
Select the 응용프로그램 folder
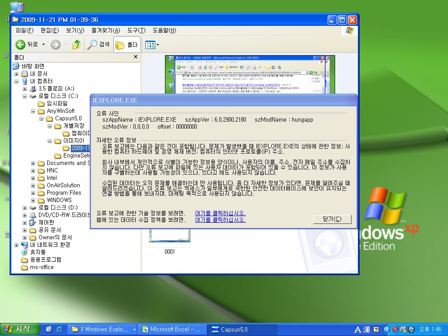click(x=45, y=259)
